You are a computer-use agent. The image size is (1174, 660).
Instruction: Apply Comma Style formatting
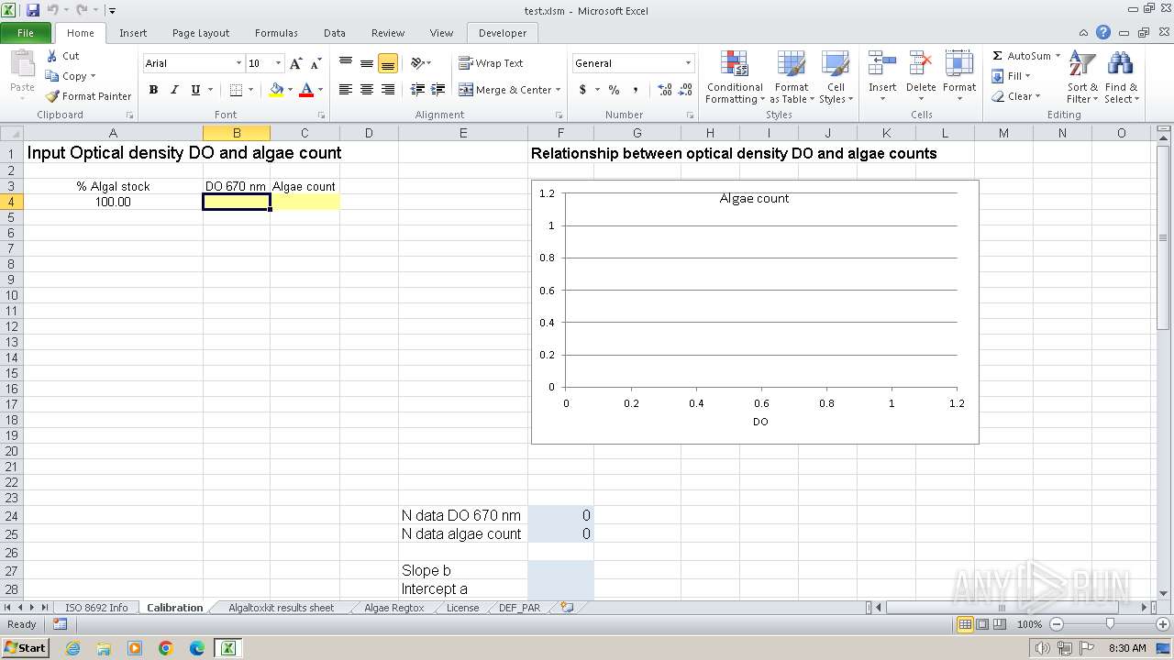pos(635,90)
